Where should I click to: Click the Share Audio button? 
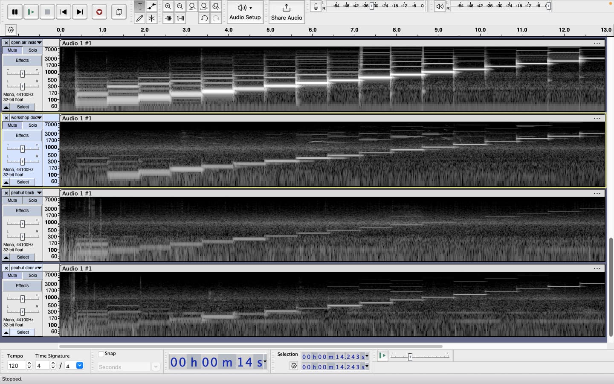point(287,12)
